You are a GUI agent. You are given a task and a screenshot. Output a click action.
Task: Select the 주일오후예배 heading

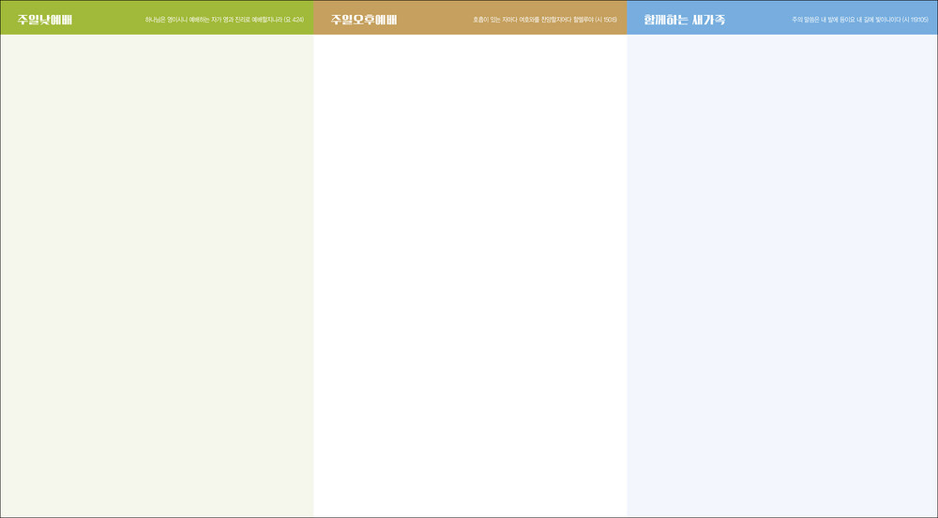tap(364, 19)
